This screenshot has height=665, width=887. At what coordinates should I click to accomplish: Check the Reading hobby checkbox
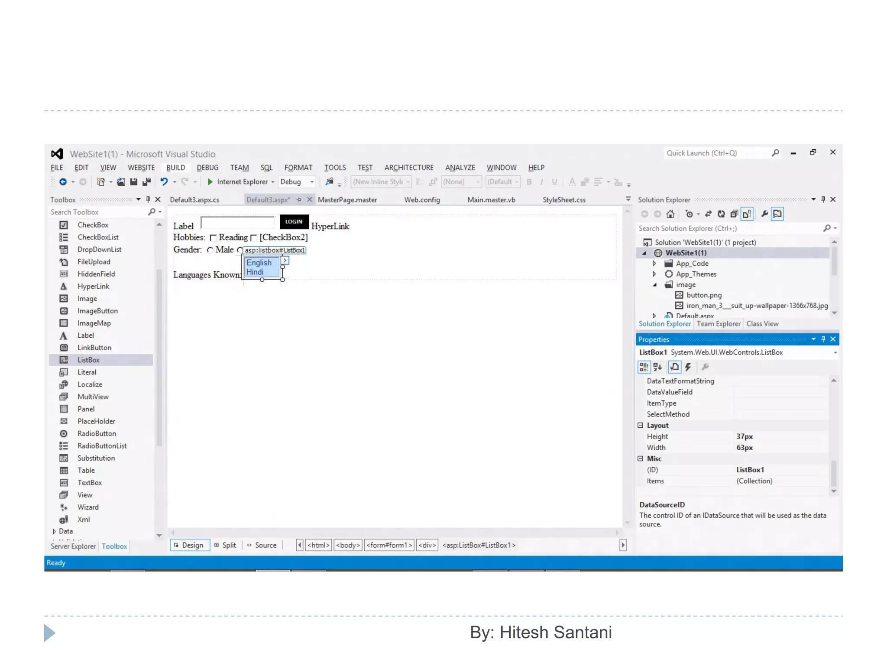(213, 238)
